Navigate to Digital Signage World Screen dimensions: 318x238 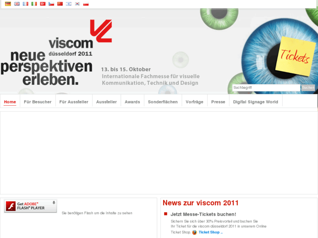click(255, 102)
